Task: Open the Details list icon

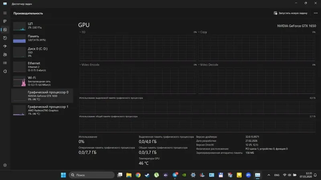Action: click(x=5, y=63)
